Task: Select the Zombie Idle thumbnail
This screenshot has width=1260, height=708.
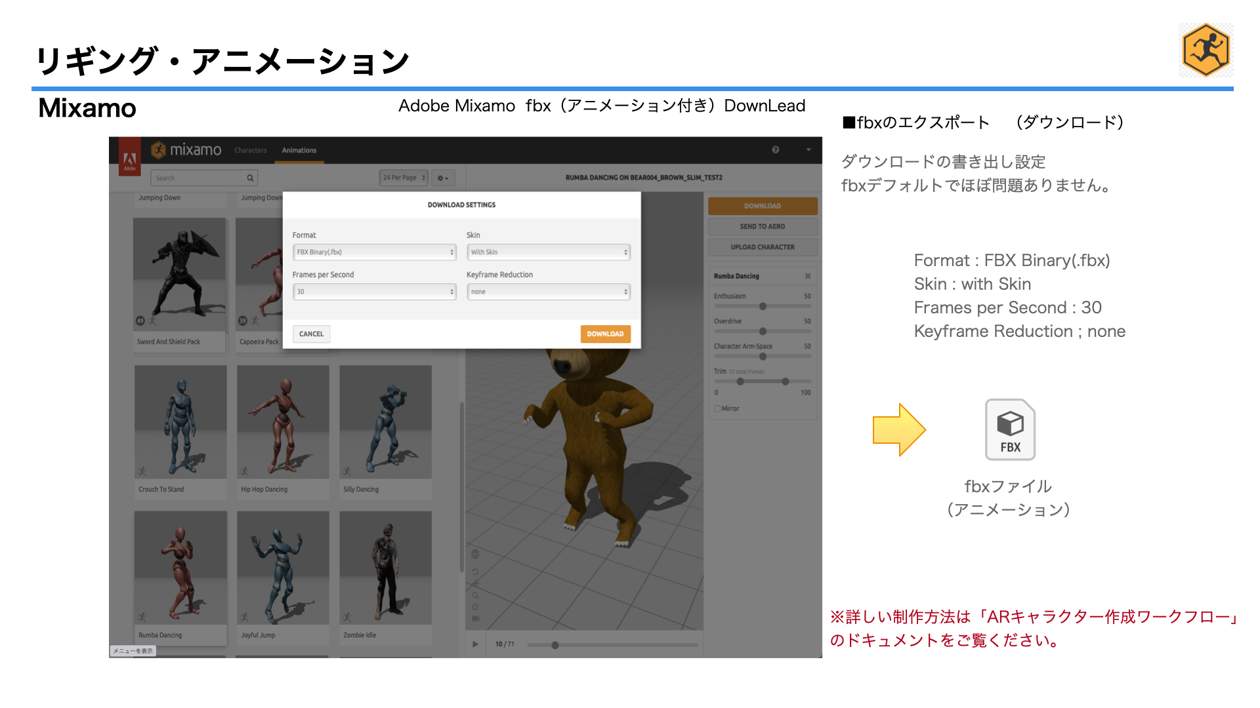Action: [x=385, y=568]
